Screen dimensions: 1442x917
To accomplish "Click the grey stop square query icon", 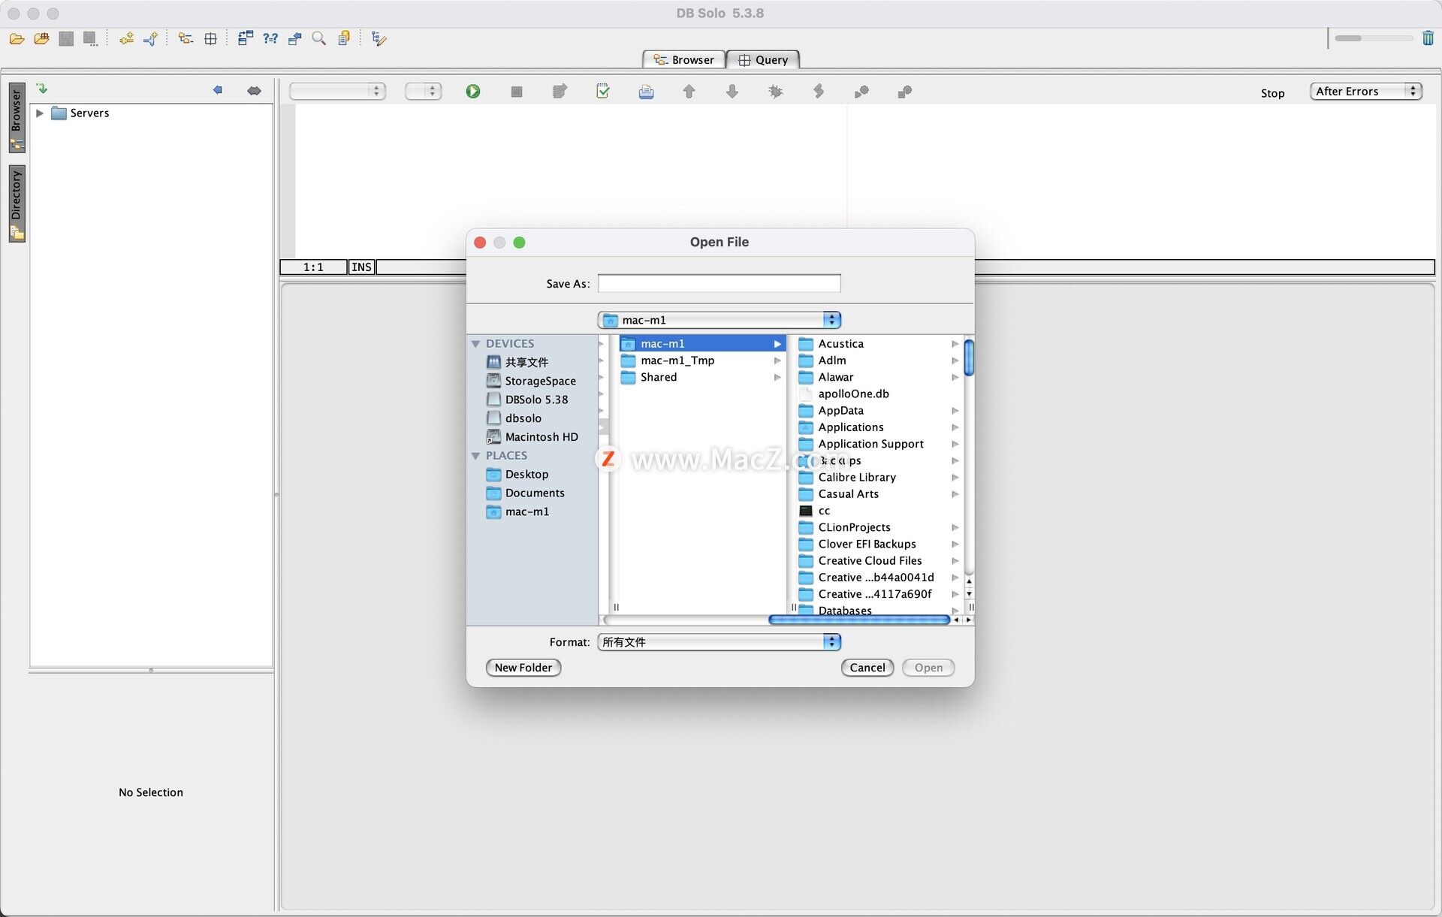I will [x=517, y=92].
